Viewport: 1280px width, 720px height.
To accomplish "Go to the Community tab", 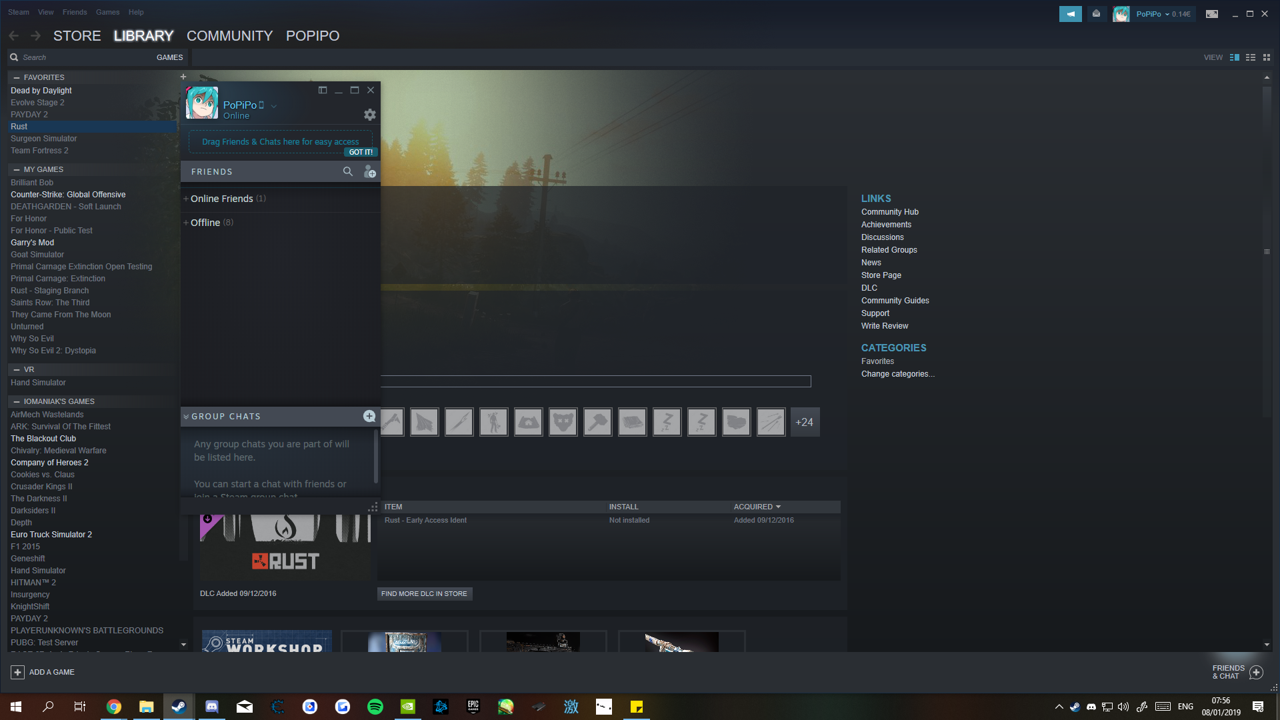I will 230,36.
